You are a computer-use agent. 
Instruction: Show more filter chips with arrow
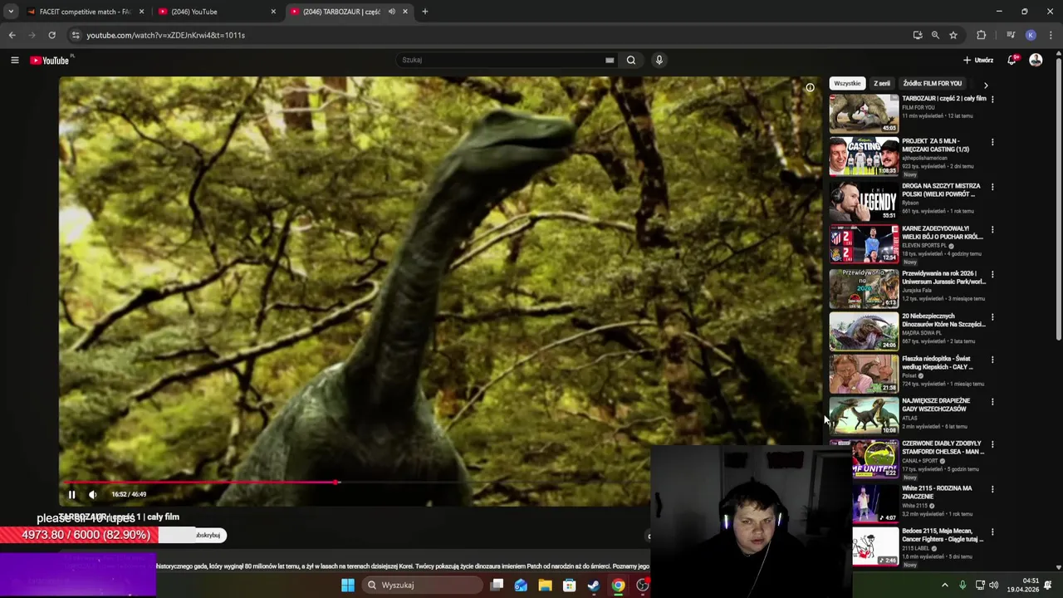986,85
